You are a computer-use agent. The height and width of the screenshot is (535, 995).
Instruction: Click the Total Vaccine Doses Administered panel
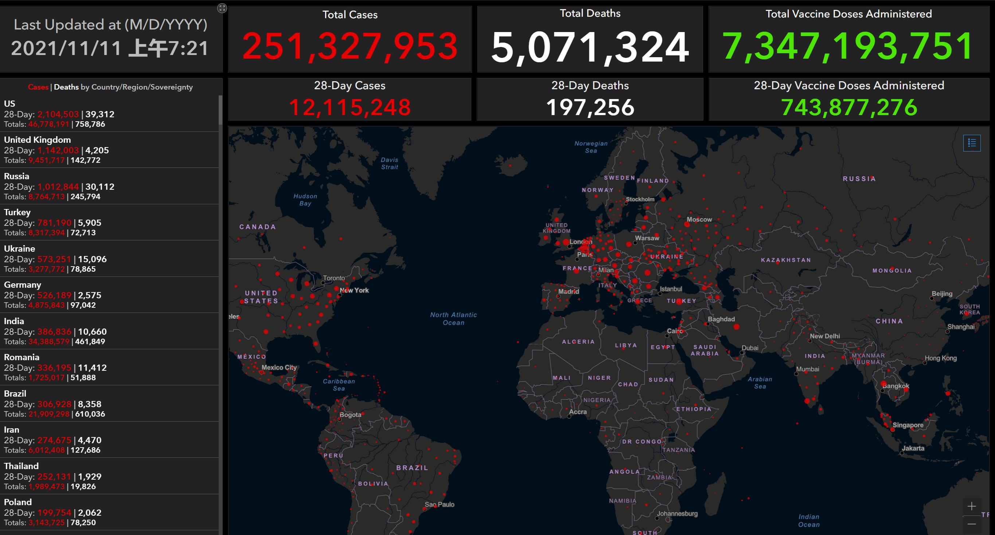848,39
